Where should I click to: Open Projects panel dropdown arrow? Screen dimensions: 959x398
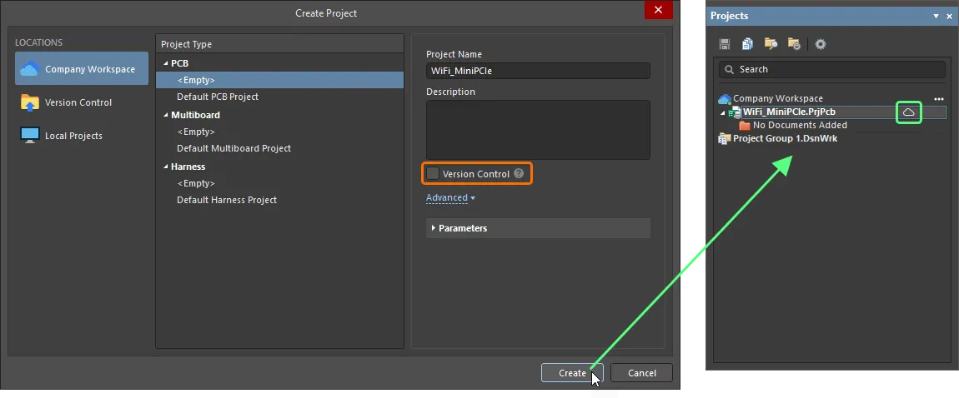(936, 17)
